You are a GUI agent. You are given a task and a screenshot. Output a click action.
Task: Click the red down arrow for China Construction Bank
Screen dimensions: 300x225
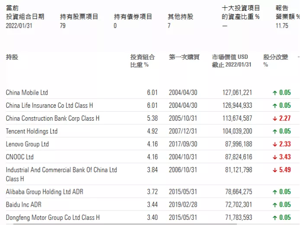(x=274, y=119)
